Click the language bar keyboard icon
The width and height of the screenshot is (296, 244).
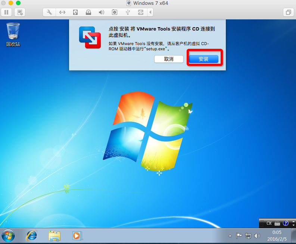(277, 224)
